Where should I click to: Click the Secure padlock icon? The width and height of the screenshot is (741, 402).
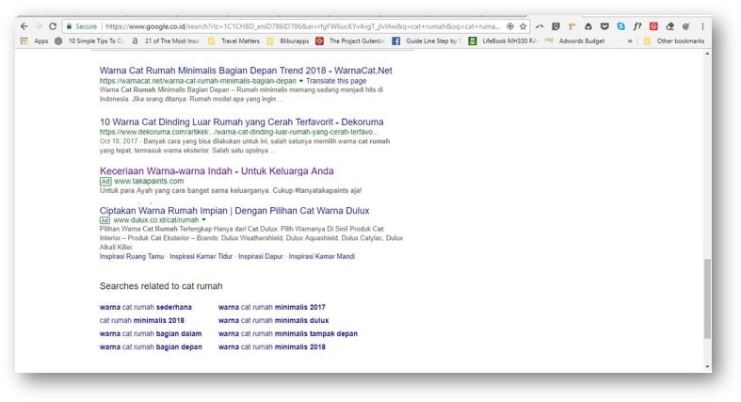coord(69,26)
